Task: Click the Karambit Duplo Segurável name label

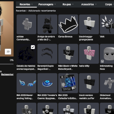Action: point(46,68)
